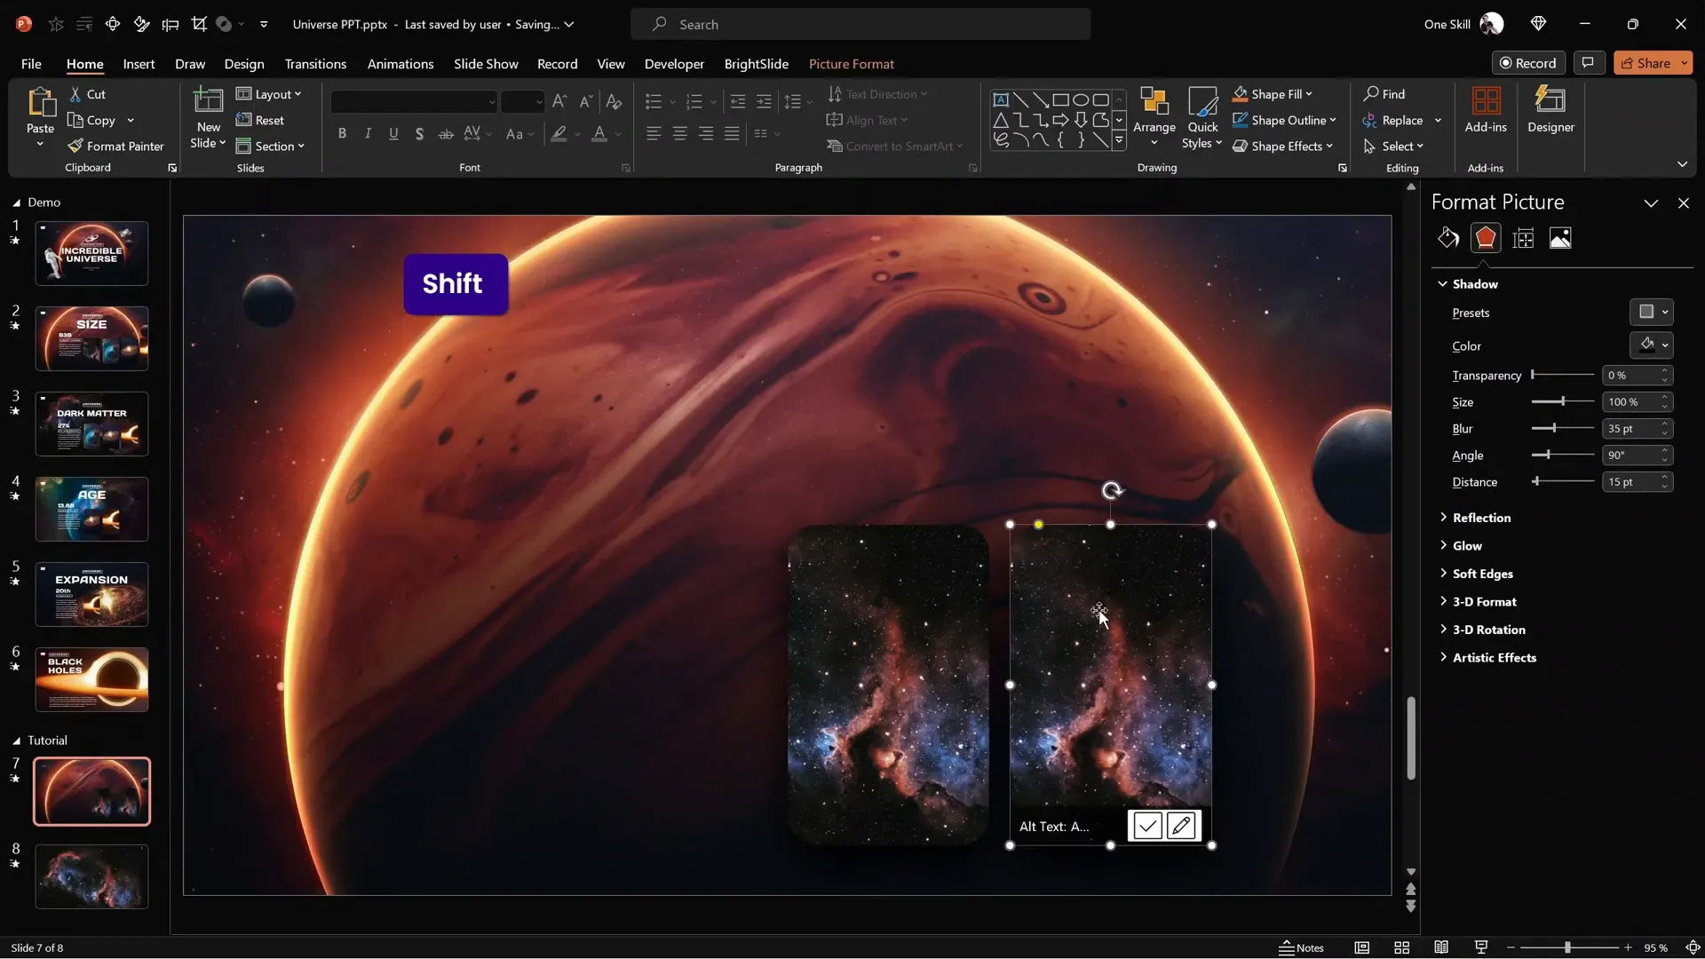Click the approve alt text checkmark
1705x959 pixels.
(1147, 826)
